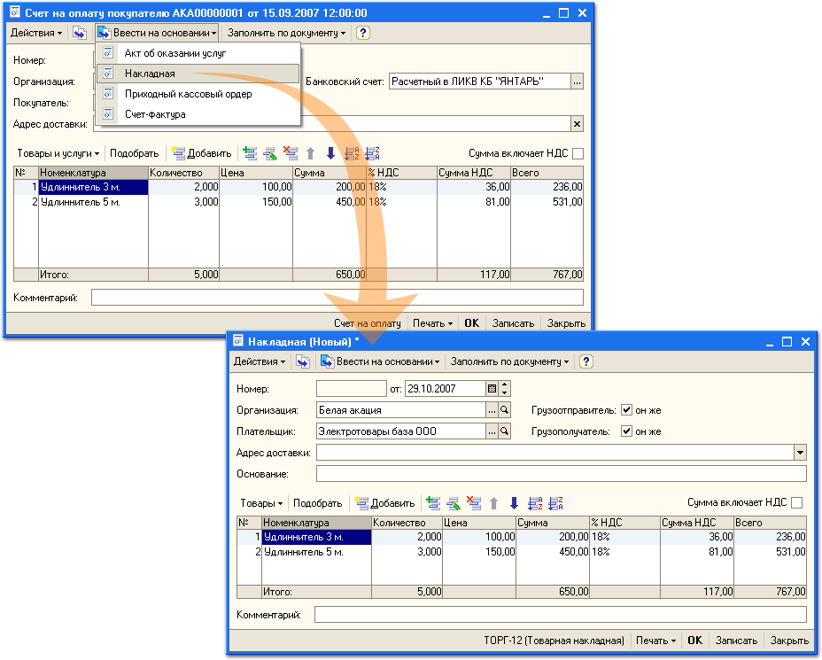This screenshot has width=822, height=660.
Task: Enable 'Сумма включает НДС' in Накладная window
Action: (x=797, y=503)
